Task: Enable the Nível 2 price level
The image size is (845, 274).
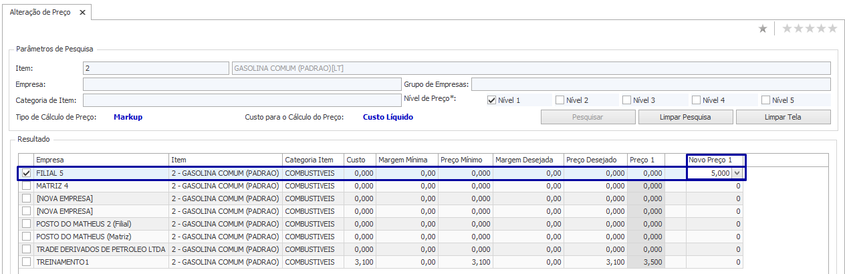Action: pyautogui.click(x=560, y=100)
